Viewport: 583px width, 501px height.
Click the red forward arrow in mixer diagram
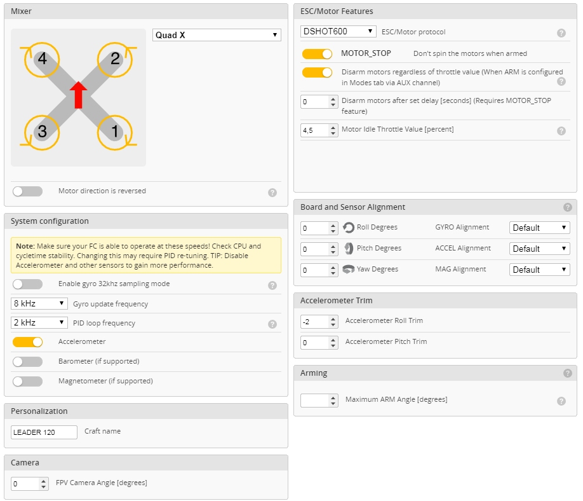[79, 95]
